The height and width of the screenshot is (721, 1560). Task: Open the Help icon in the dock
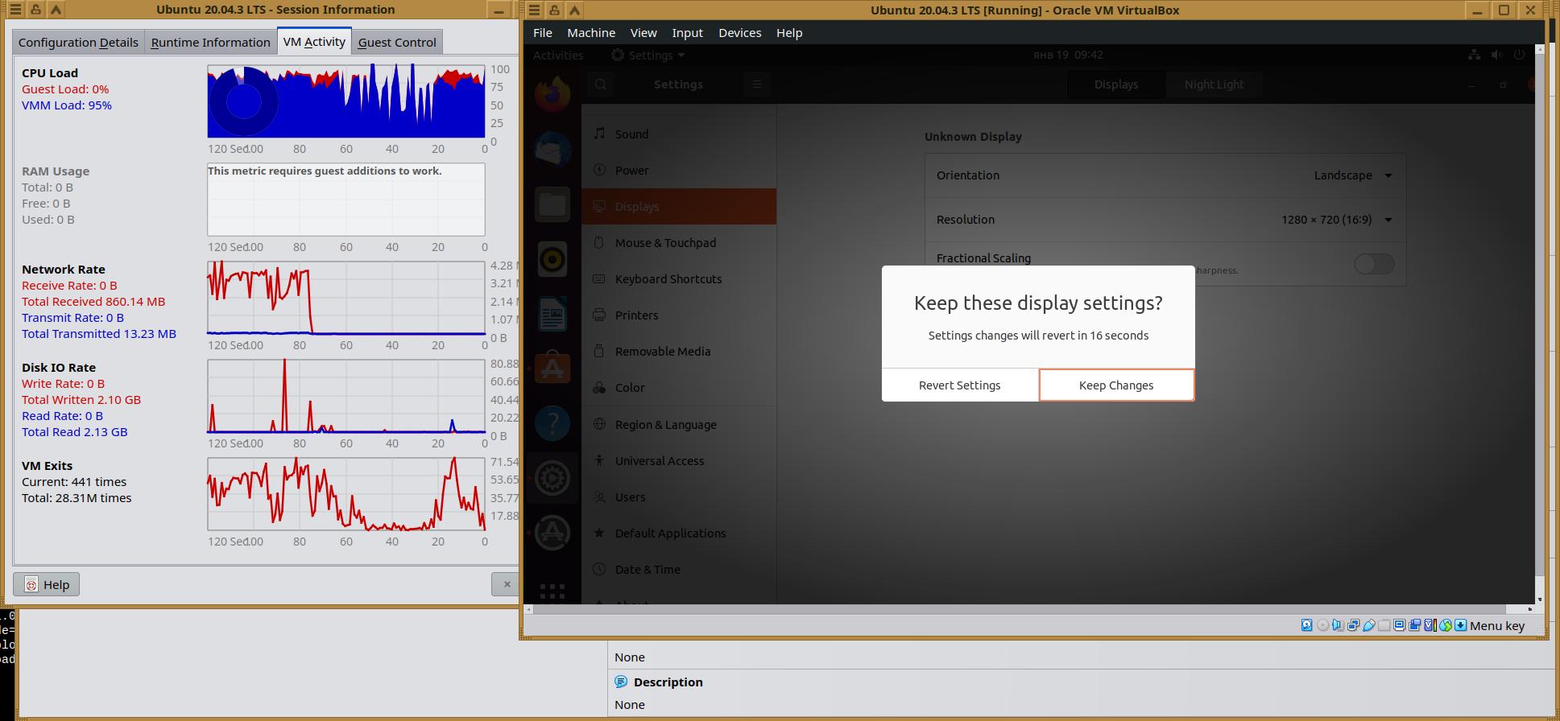click(x=552, y=423)
